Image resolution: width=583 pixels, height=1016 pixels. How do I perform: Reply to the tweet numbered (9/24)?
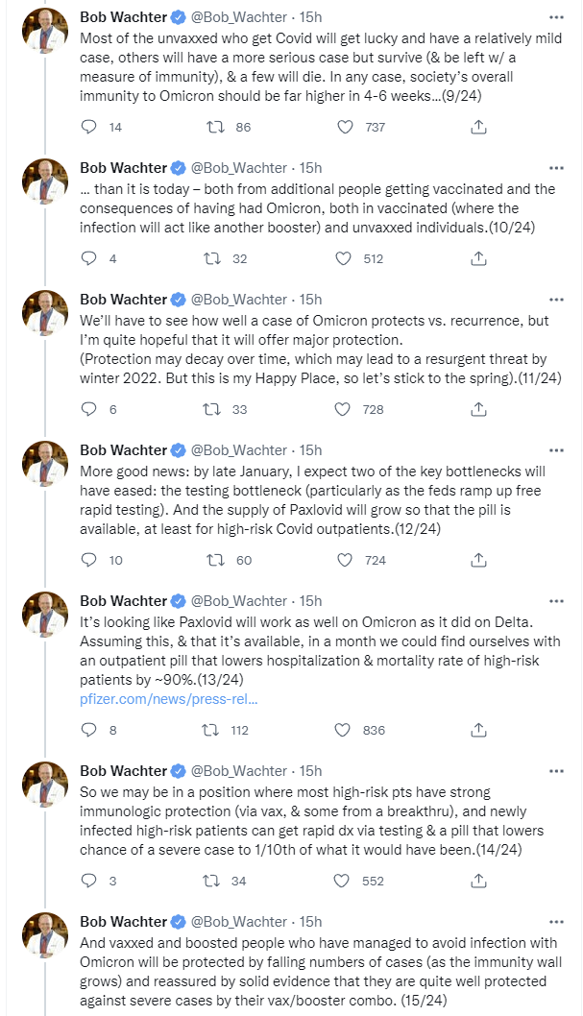89,127
